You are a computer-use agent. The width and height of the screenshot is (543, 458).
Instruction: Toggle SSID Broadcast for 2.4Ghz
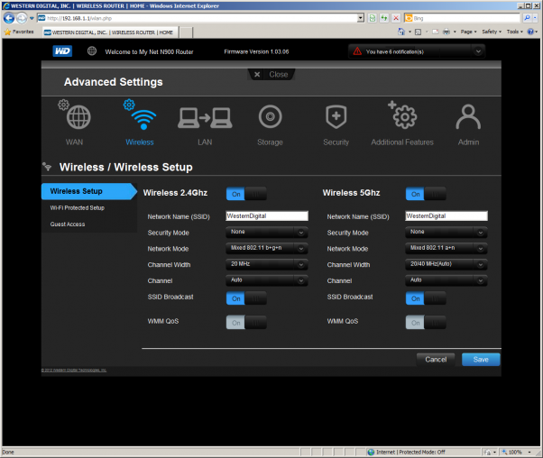pyautogui.click(x=246, y=298)
